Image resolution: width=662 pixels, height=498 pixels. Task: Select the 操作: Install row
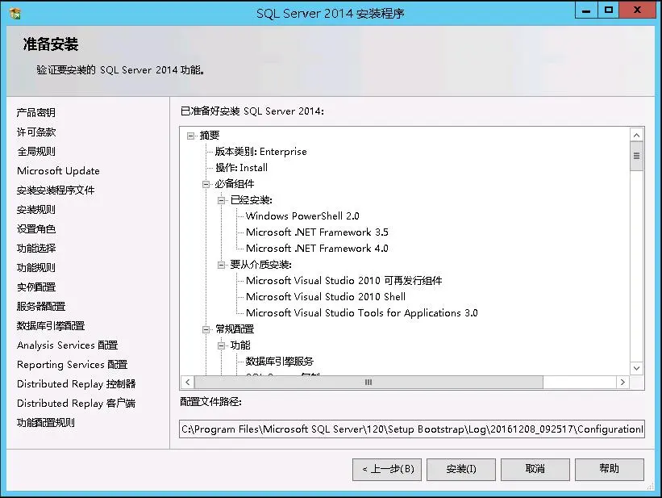(241, 168)
